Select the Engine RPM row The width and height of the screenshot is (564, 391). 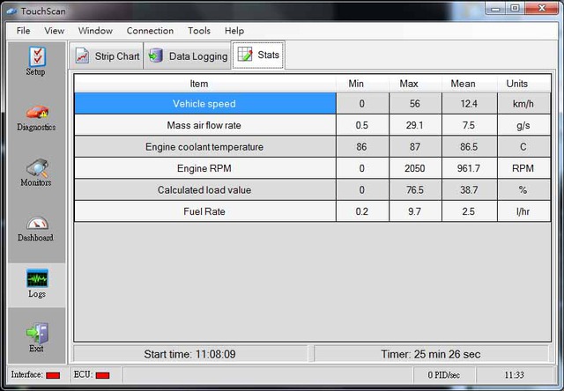tap(204, 168)
